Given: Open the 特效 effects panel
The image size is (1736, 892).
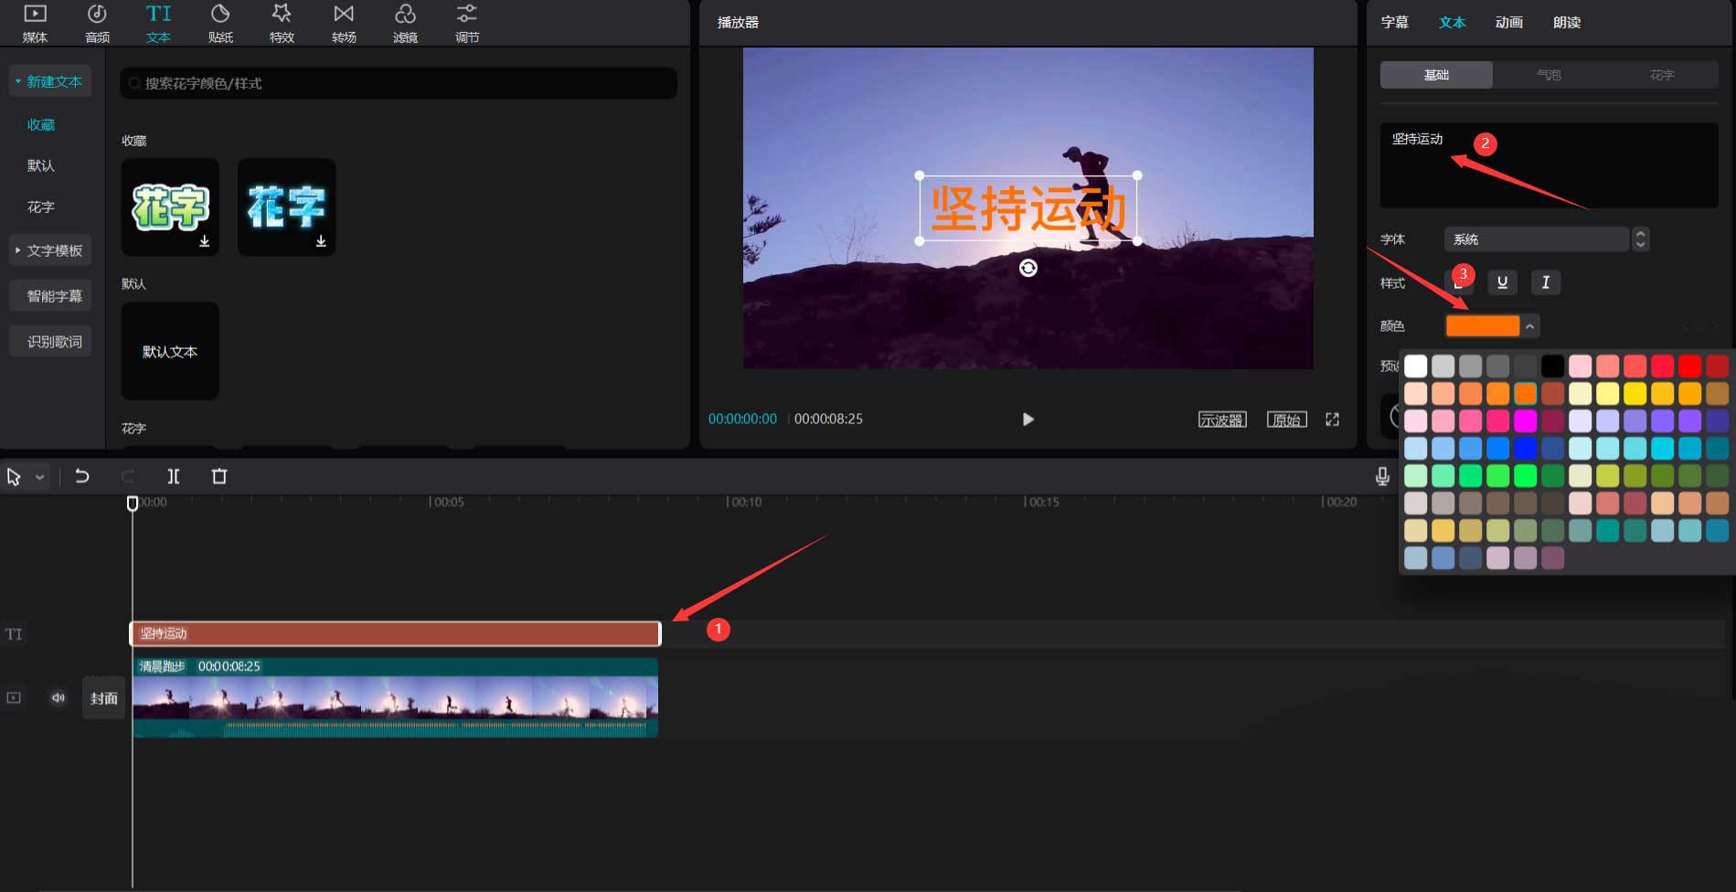Looking at the screenshot, I should click(282, 22).
